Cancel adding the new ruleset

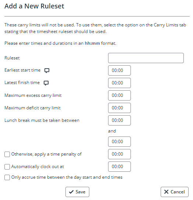(x=175, y=192)
